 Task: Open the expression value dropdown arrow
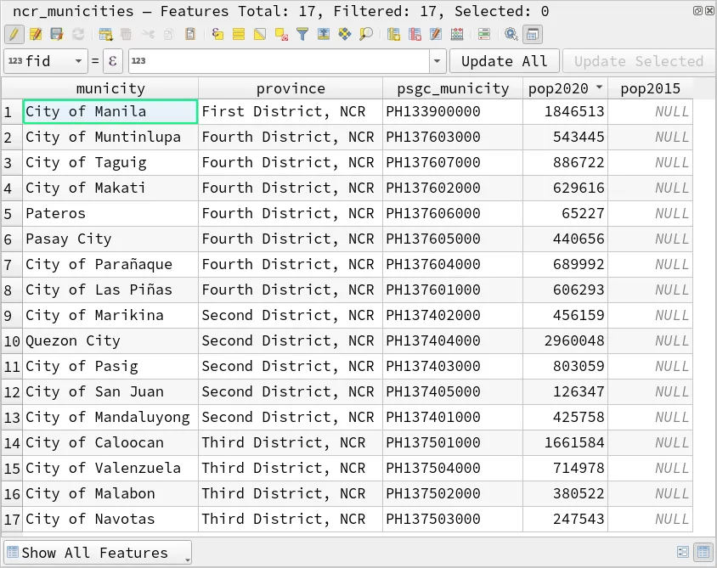(436, 60)
